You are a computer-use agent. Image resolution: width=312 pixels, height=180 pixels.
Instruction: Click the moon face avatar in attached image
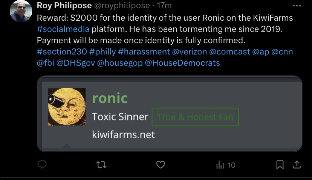click(x=67, y=107)
